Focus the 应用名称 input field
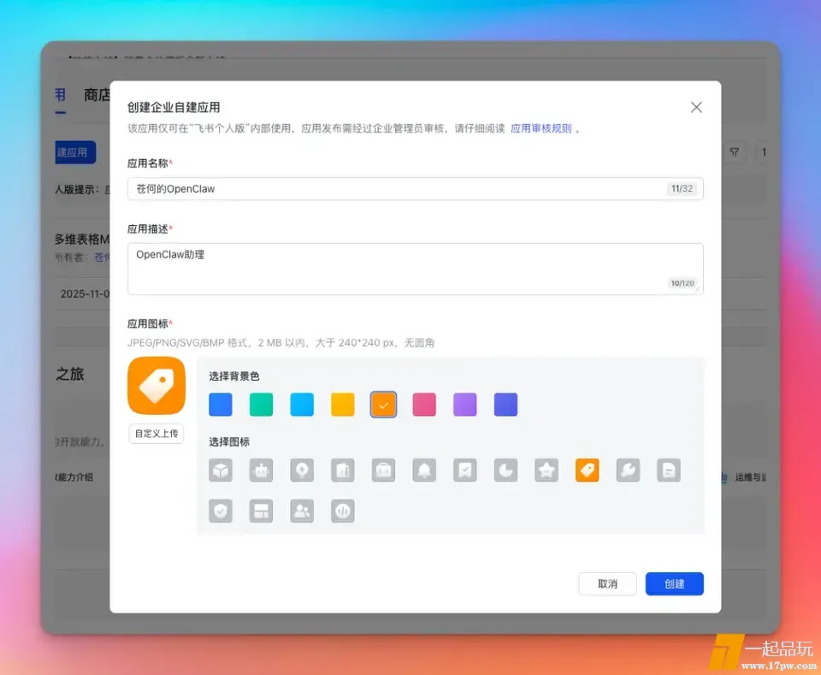The image size is (821, 675). pos(398,189)
